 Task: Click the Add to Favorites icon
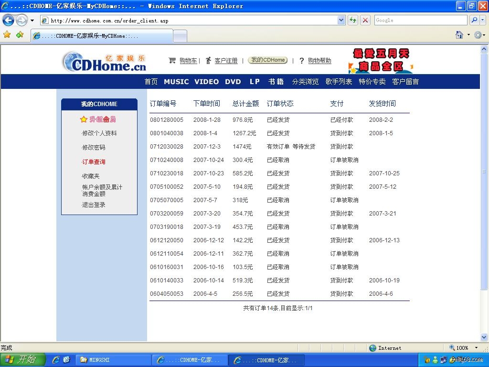coord(20,35)
